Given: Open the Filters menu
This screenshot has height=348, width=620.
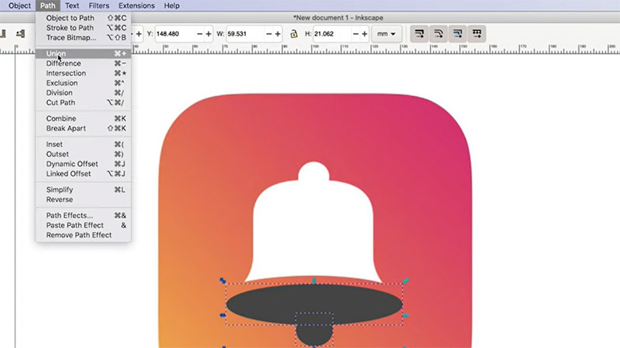Looking at the screenshot, I should pos(99,5).
